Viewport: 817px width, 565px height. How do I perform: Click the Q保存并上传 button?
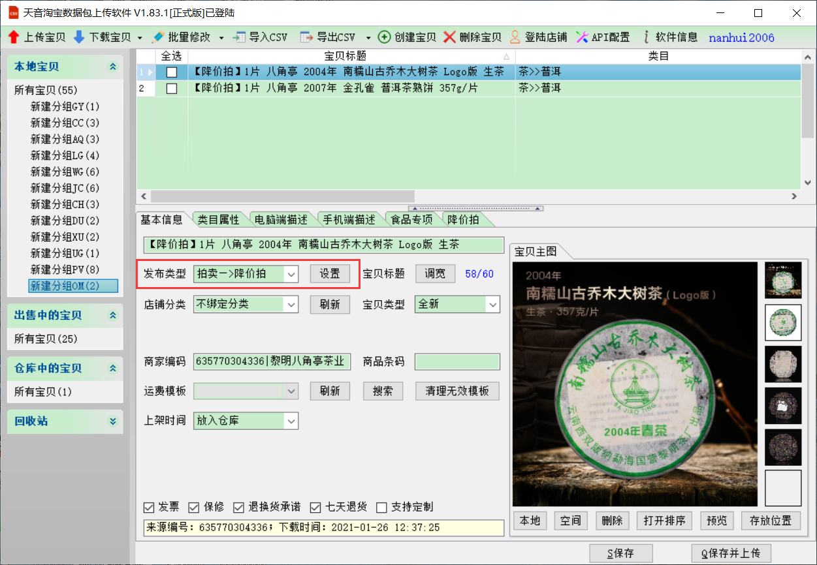pyautogui.click(x=730, y=553)
